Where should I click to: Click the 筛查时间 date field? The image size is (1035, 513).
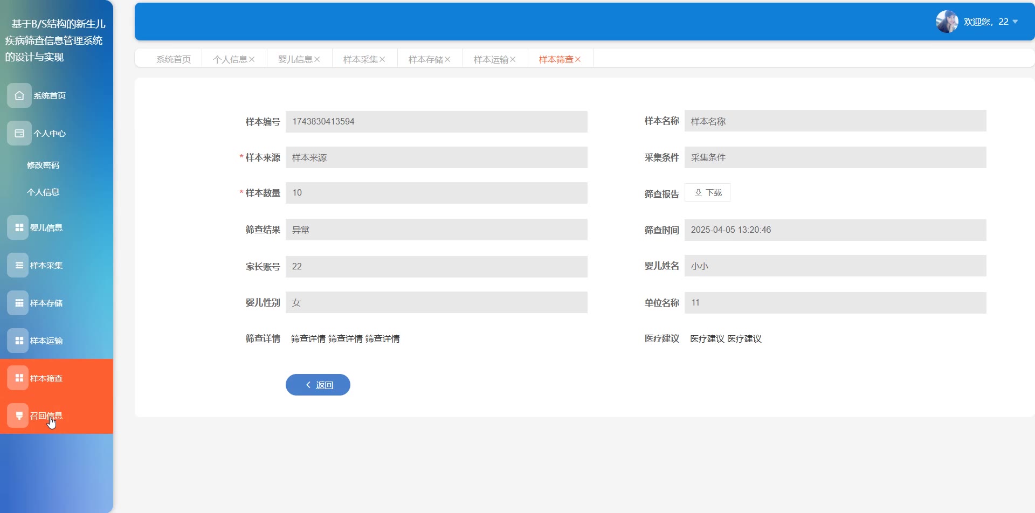[835, 230]
